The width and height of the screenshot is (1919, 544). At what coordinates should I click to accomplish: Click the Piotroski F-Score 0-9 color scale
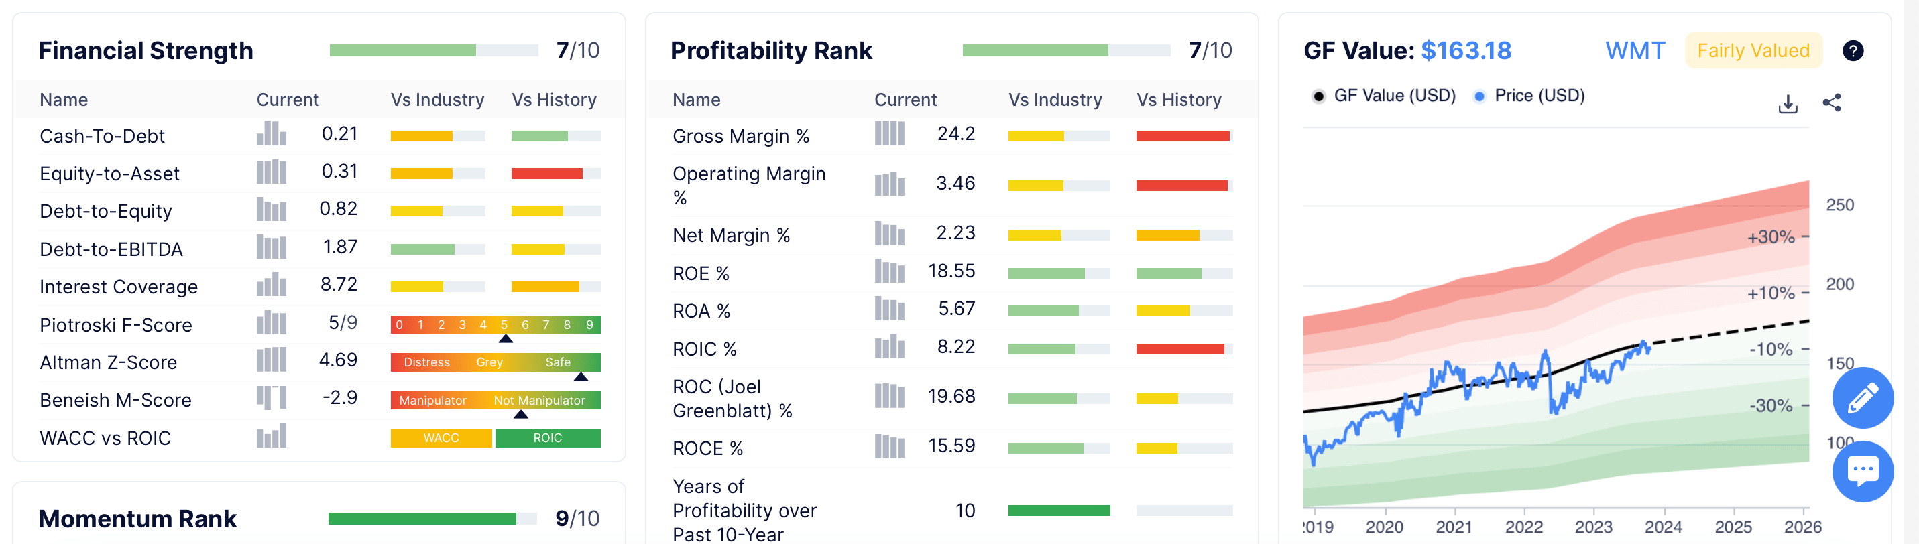click(496, 324)
